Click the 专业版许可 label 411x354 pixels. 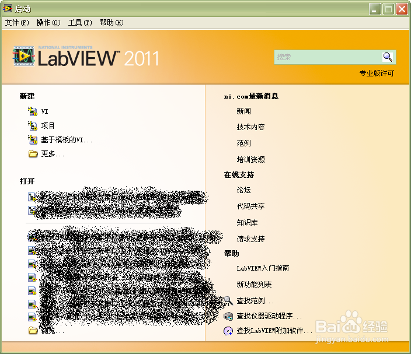(x=377, y=73)
